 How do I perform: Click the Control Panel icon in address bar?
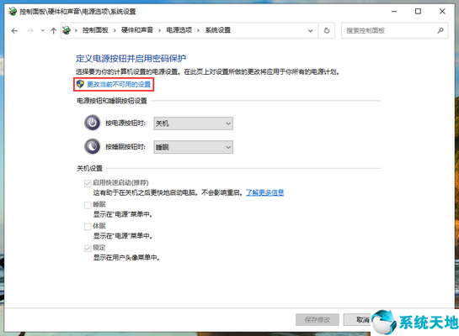coord(67,30)
